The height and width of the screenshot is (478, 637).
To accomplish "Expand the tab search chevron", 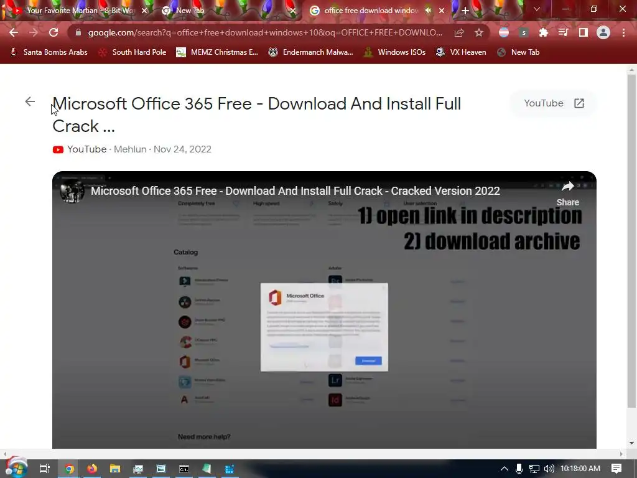I will (x=537, y=9).
